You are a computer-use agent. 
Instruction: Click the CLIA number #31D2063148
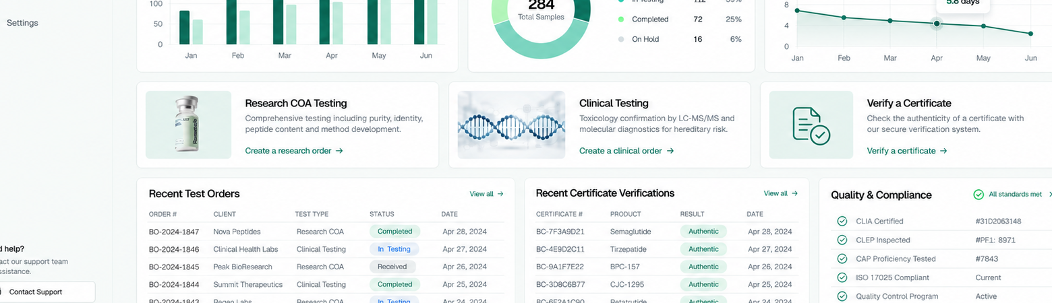[x=998, y=221]
